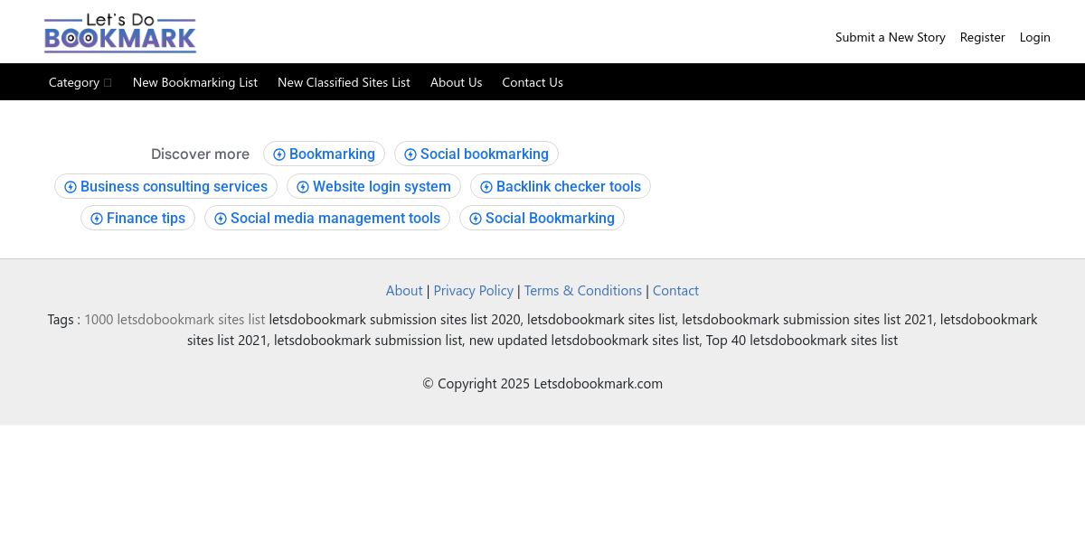The width and height of the screenshot is (1085, 542).
Task: Expand the Category dropdown menu
Action: [x=80, y=82]
